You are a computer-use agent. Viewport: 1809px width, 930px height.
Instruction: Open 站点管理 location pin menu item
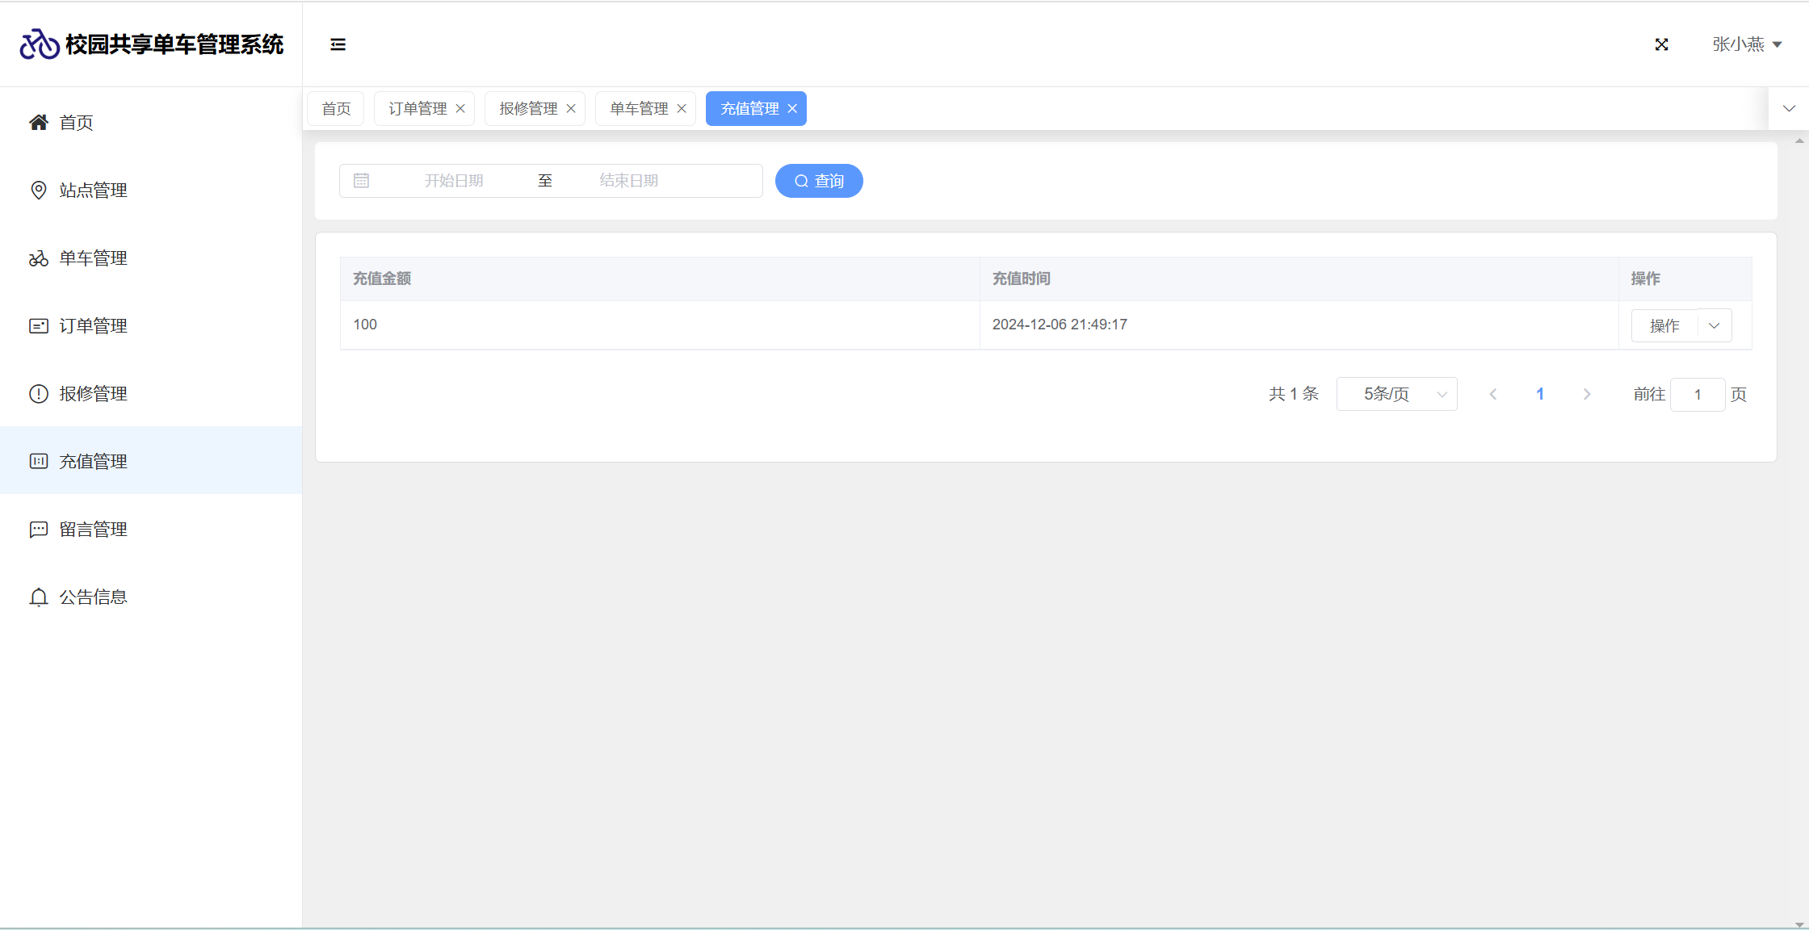click(x=93, y=191)
